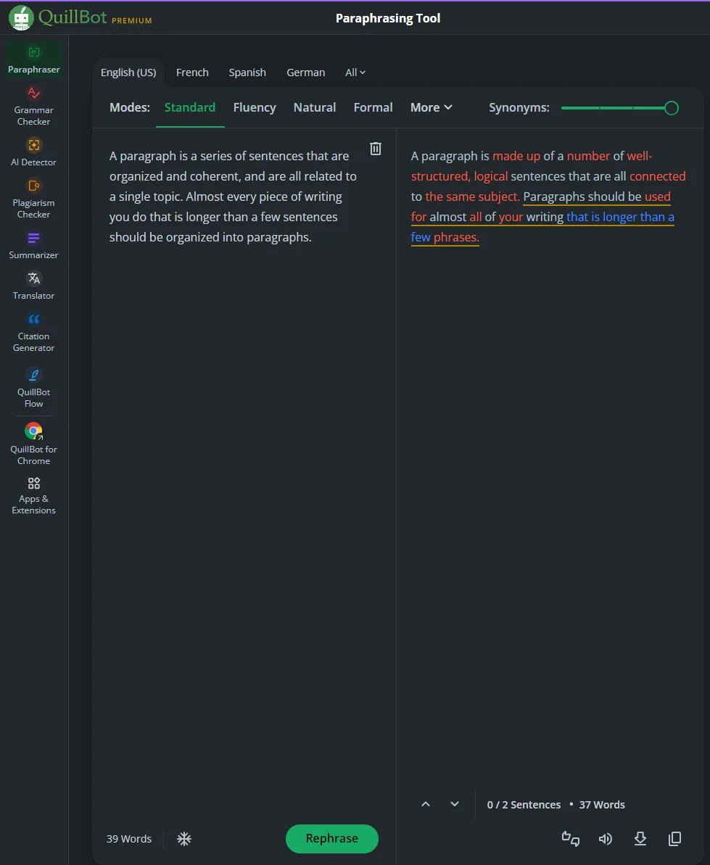Click 'Paragraphs should be' underlined sentence
The height and width of the screenshot is (865, 710).
pyautogui.click(x=582, y=197)
